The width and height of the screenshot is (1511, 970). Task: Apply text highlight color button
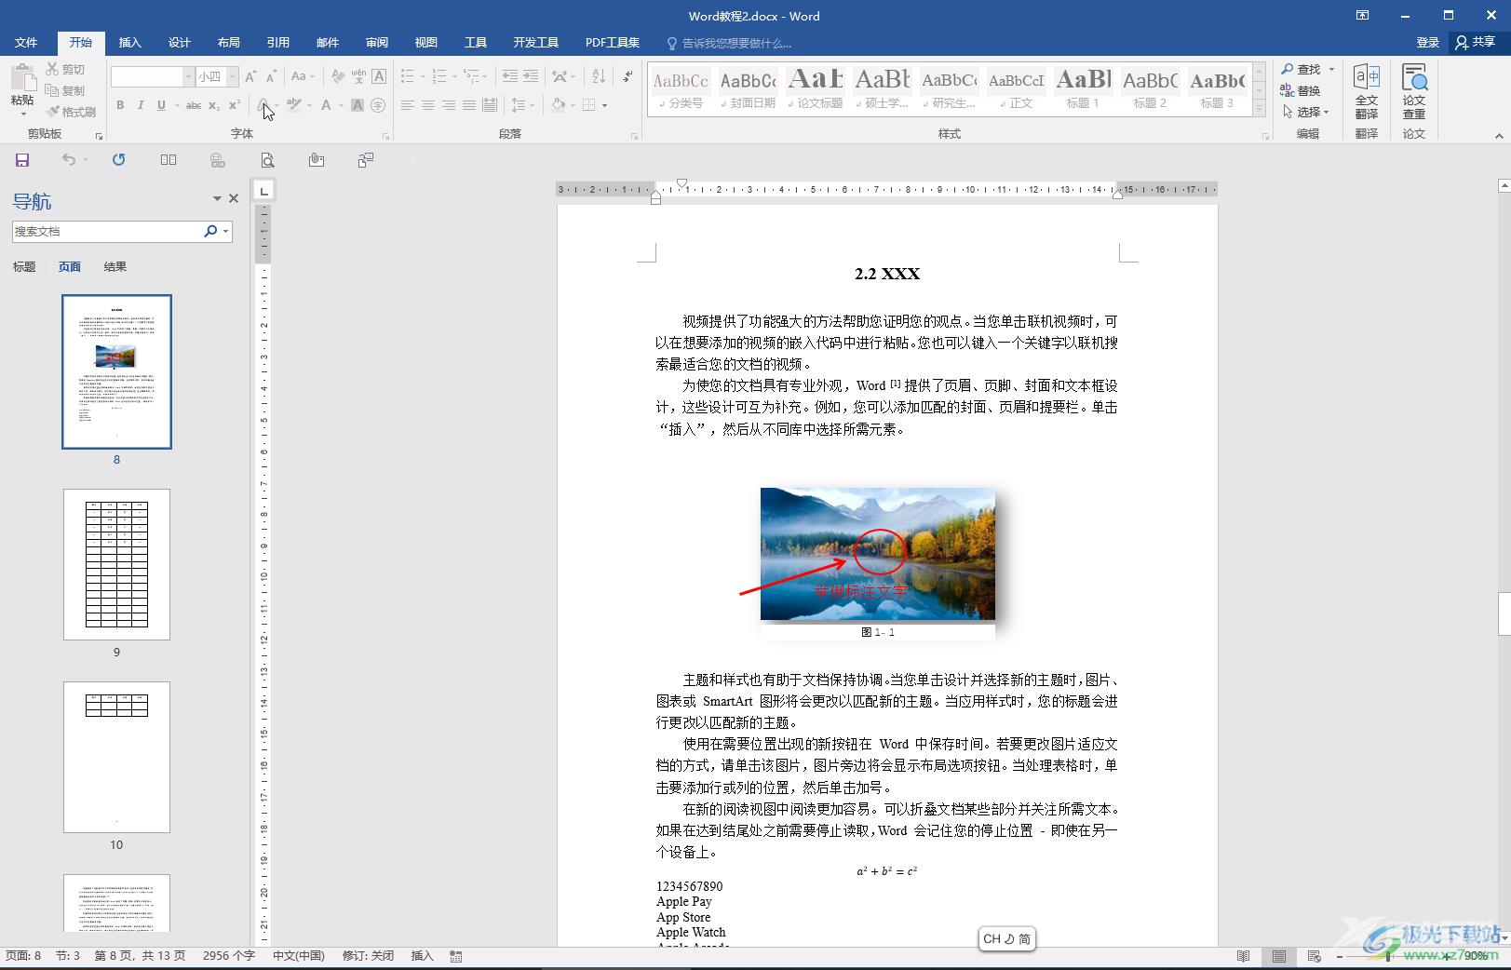pyautogui.click(x=294, y=105)
